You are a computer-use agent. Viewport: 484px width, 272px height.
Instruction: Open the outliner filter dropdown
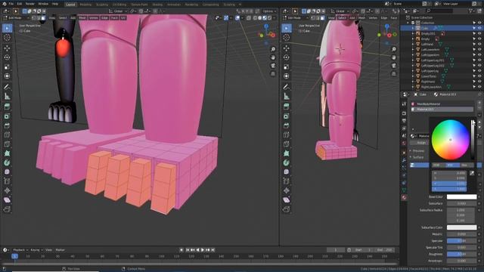click(x=471, y=11)
